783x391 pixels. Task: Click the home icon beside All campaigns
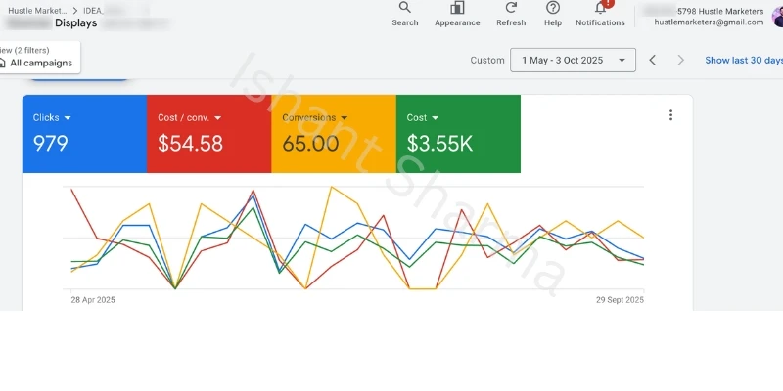pyautogui.click(x=3, y=63)
